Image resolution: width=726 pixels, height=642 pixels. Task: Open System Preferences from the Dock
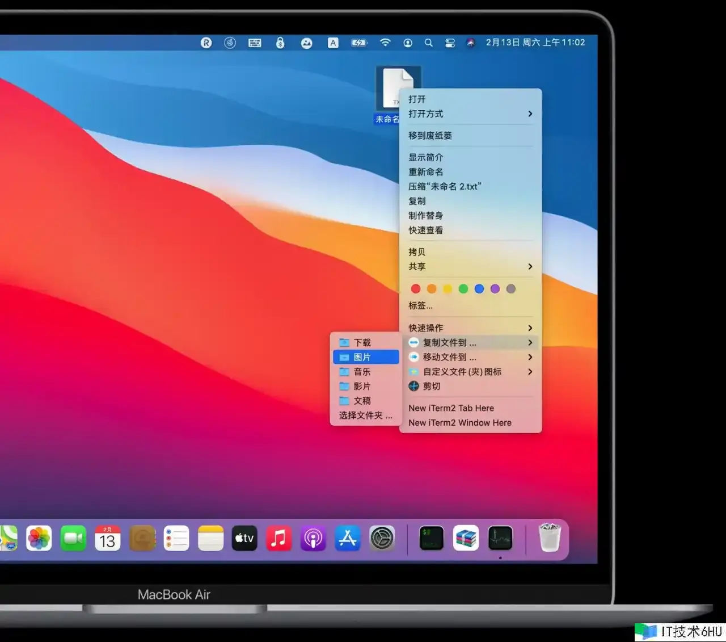[x=382, y=538]
